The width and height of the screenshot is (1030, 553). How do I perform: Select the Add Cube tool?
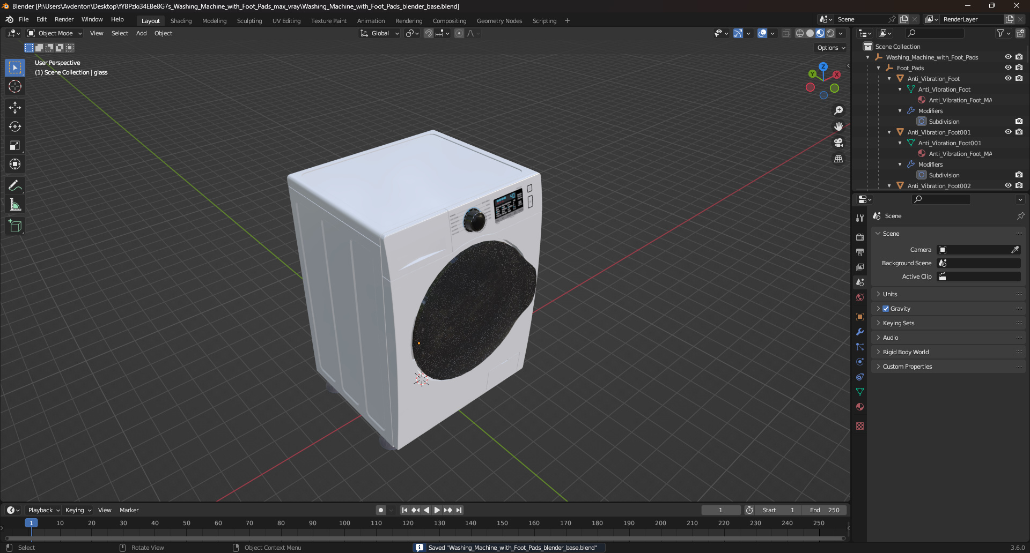[x=15, y=226]
